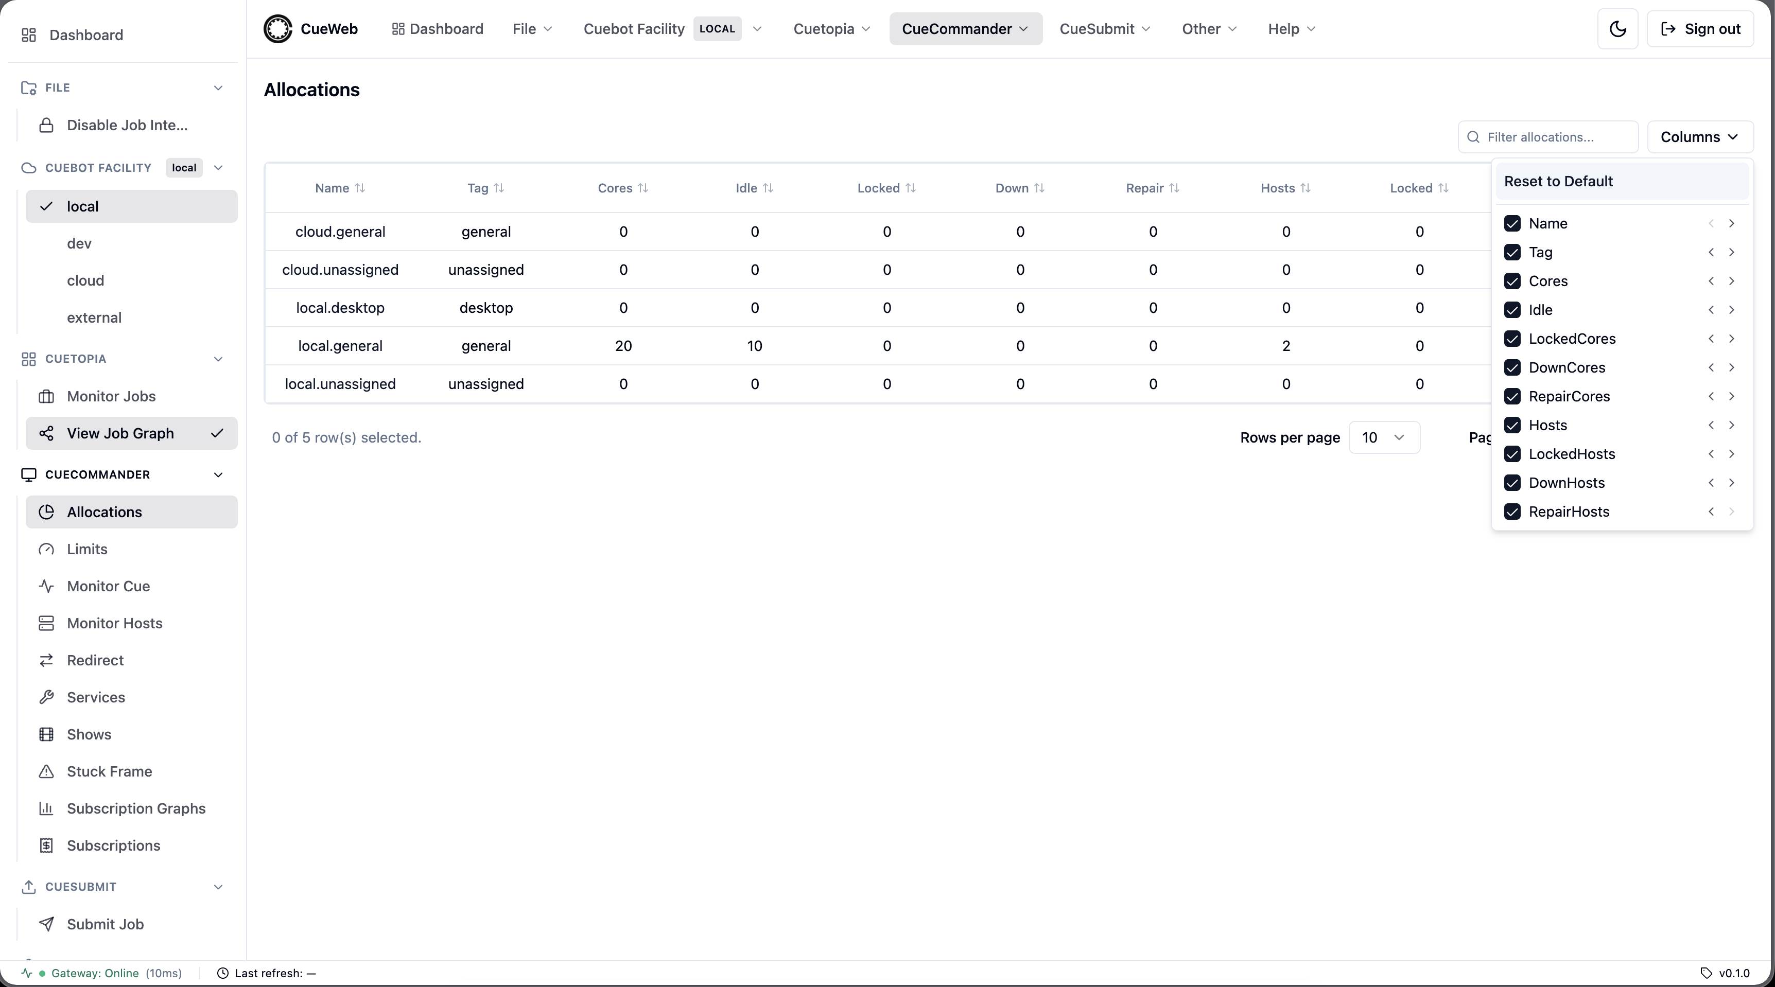Screen dimensions: 1775x987
Task: Go to Dashboard in top navigation
Action: pyautogui.click(x=438, y=29)
